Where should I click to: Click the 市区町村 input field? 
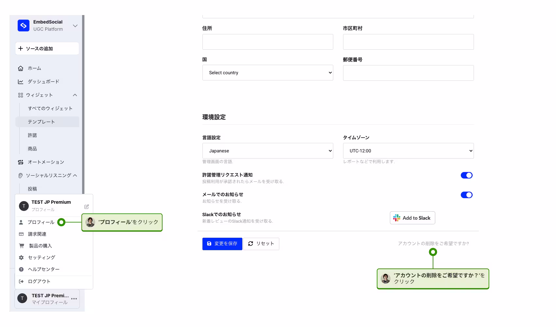coord(408,42)
